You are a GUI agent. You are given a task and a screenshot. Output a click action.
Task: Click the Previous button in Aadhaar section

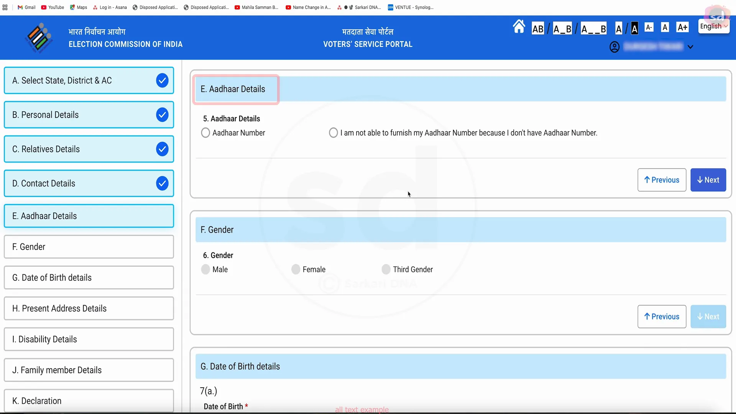click(661, 180)
